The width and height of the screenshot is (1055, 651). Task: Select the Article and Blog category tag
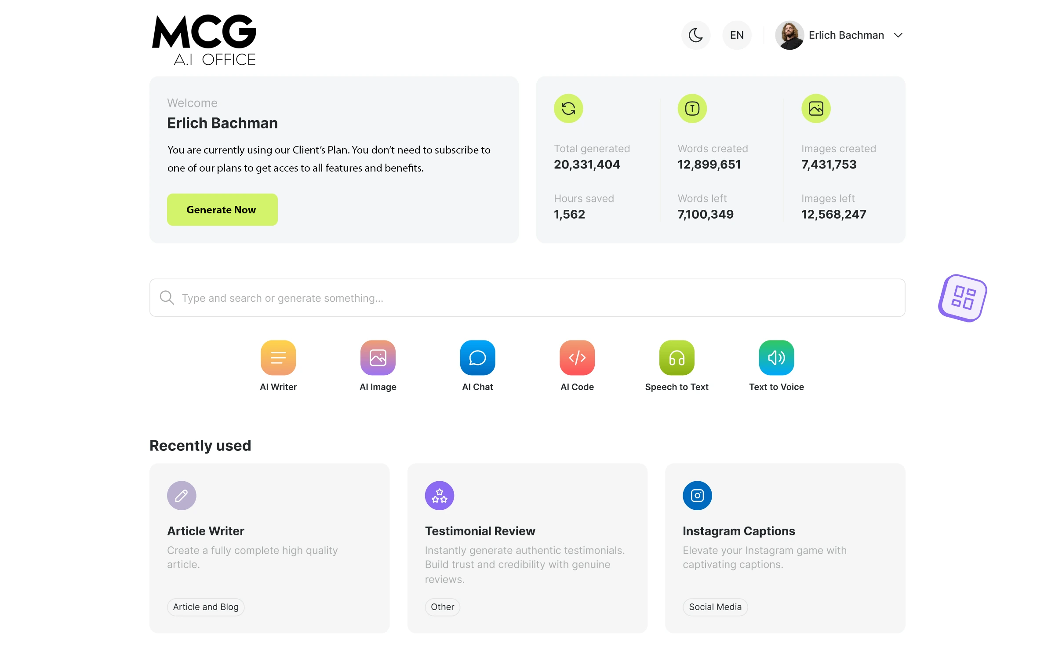205,607
